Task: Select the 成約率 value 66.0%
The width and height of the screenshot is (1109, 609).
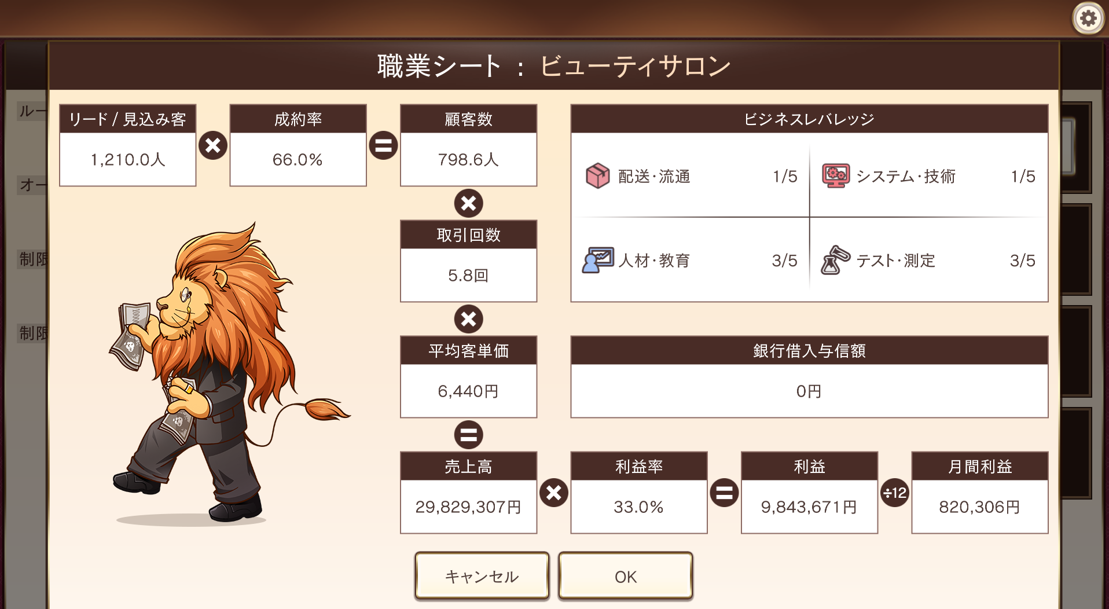Action: point(298,159)
